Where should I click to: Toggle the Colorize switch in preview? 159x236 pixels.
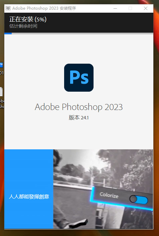coord(139,200)
